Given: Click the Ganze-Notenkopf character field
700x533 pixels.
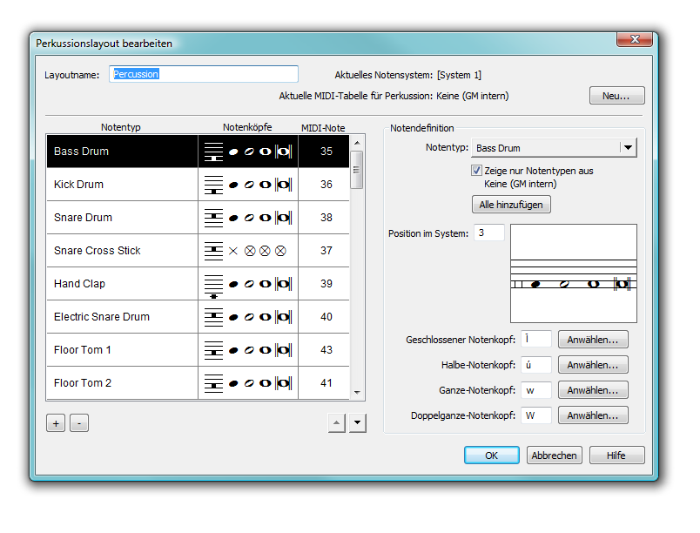Looking at the screenshot, I should pyautogui.click(x=536, y=390).
